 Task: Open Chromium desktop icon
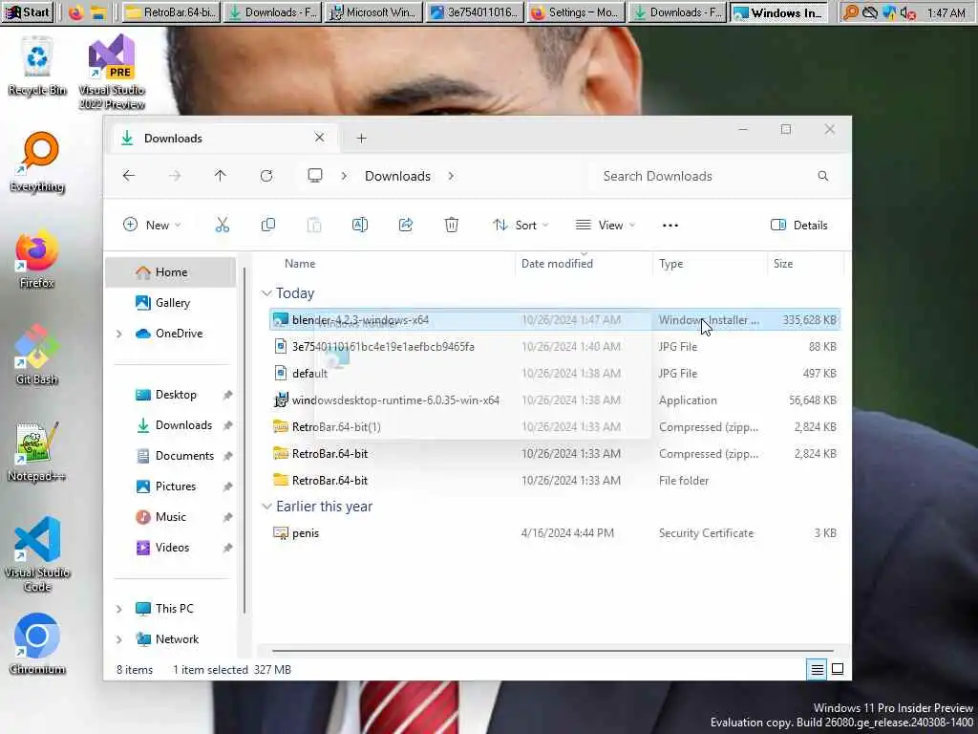(37, 644)
